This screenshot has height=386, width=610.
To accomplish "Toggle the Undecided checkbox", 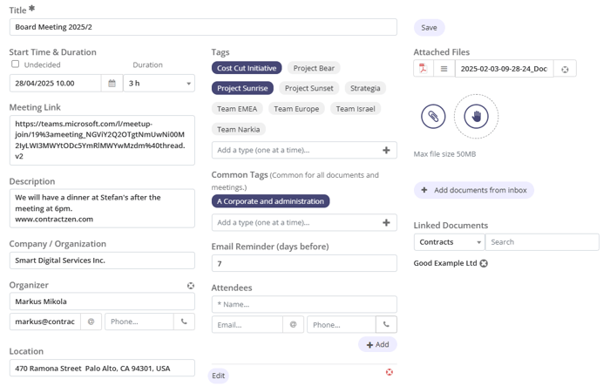I will click(15, 64).
